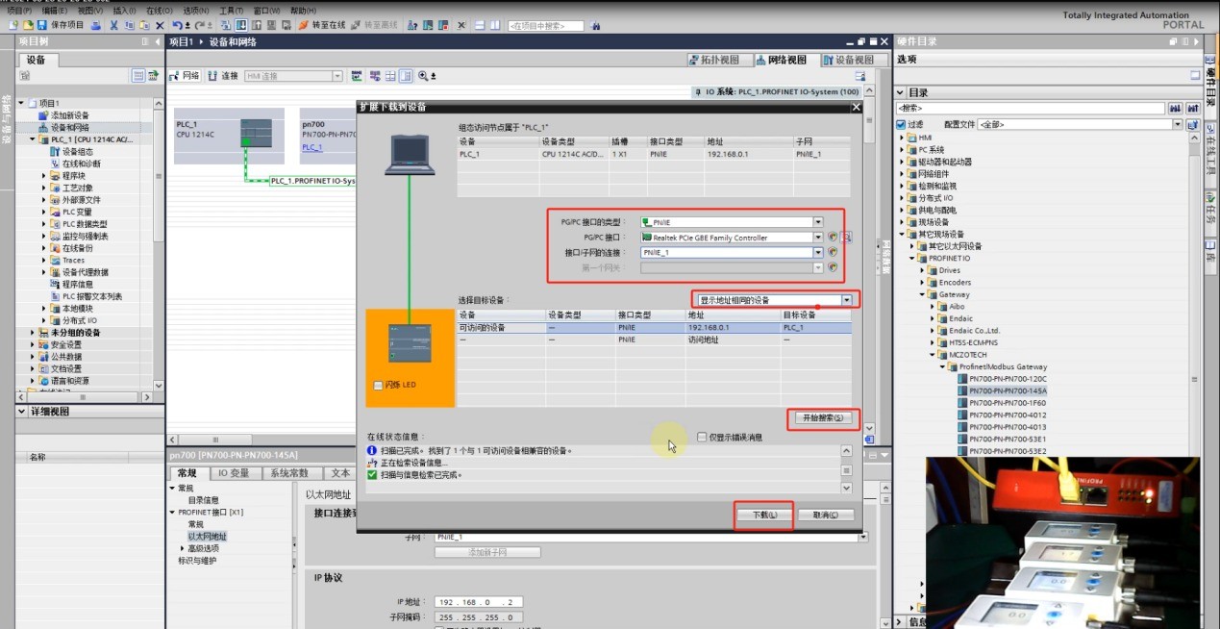Image resolution: width=1220 pixels, height=629 pixels.
Task: Click the print icon in main toolbar
Action: [x=97, y=24]
